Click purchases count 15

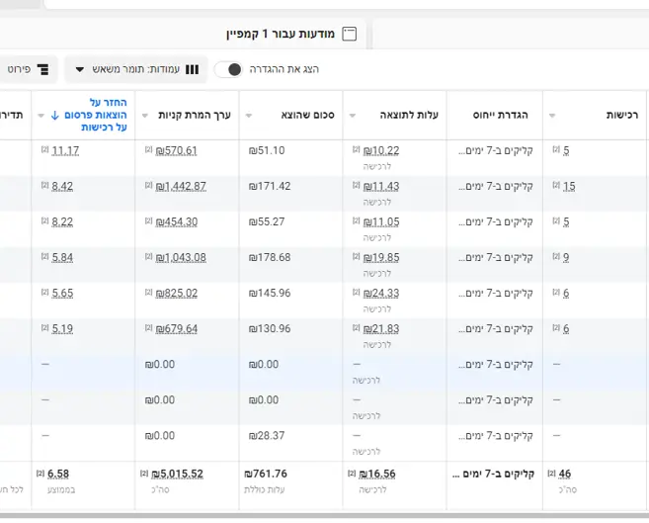569,186
